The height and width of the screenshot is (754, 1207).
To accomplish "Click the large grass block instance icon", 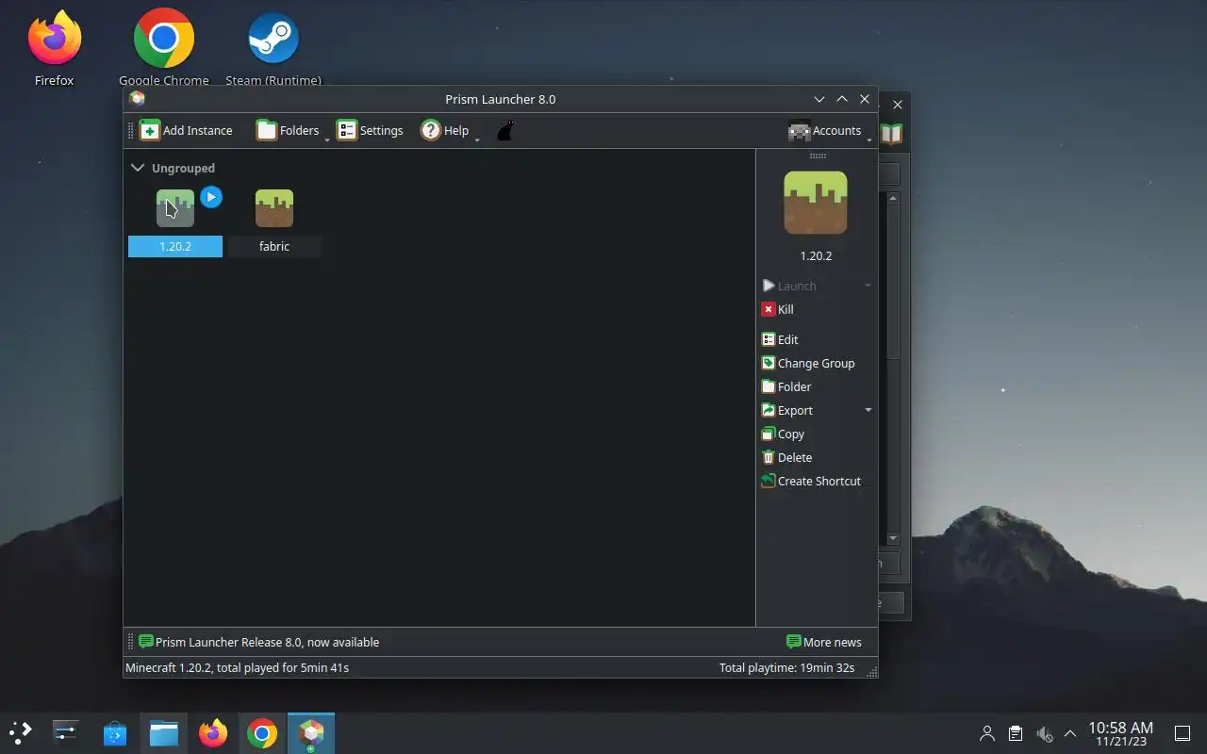I will pos(816,203).
